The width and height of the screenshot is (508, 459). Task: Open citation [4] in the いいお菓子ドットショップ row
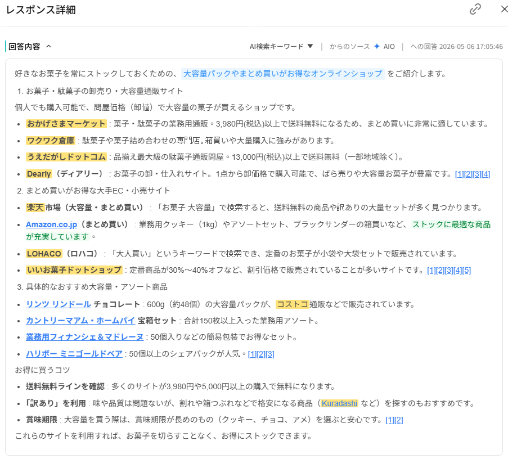pyautogui.click(x=457, y=271)
